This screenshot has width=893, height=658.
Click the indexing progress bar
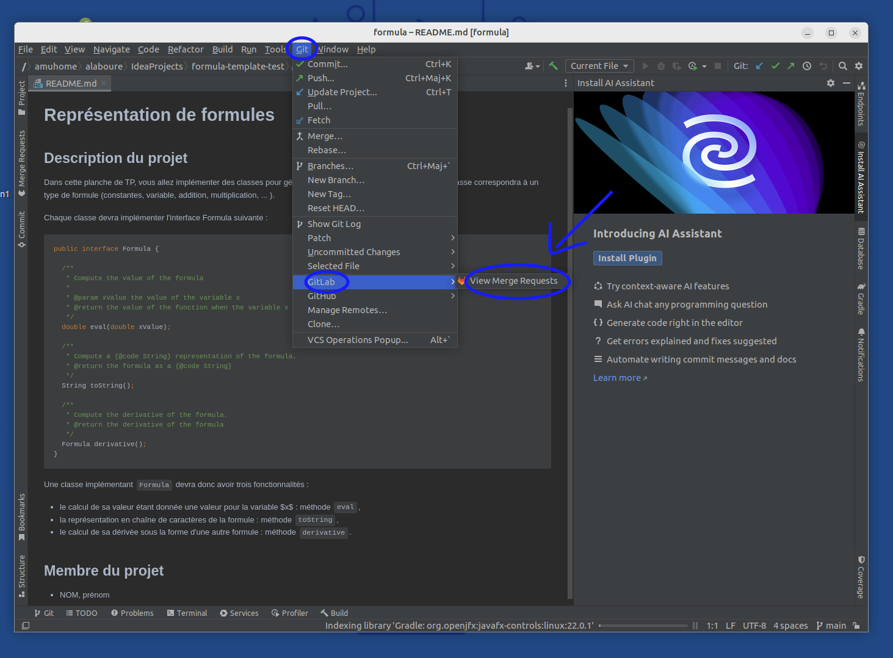click(x=643, y=626)
